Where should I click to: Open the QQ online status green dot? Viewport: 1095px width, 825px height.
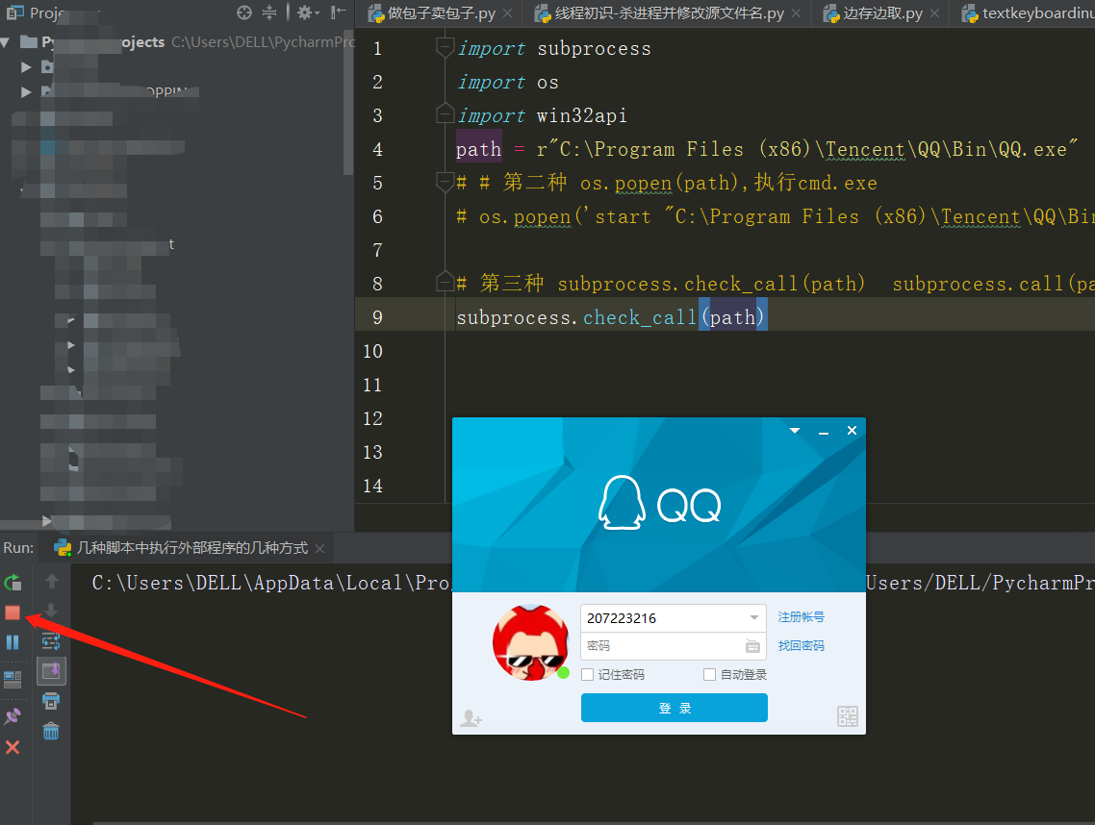pos(564,673)
